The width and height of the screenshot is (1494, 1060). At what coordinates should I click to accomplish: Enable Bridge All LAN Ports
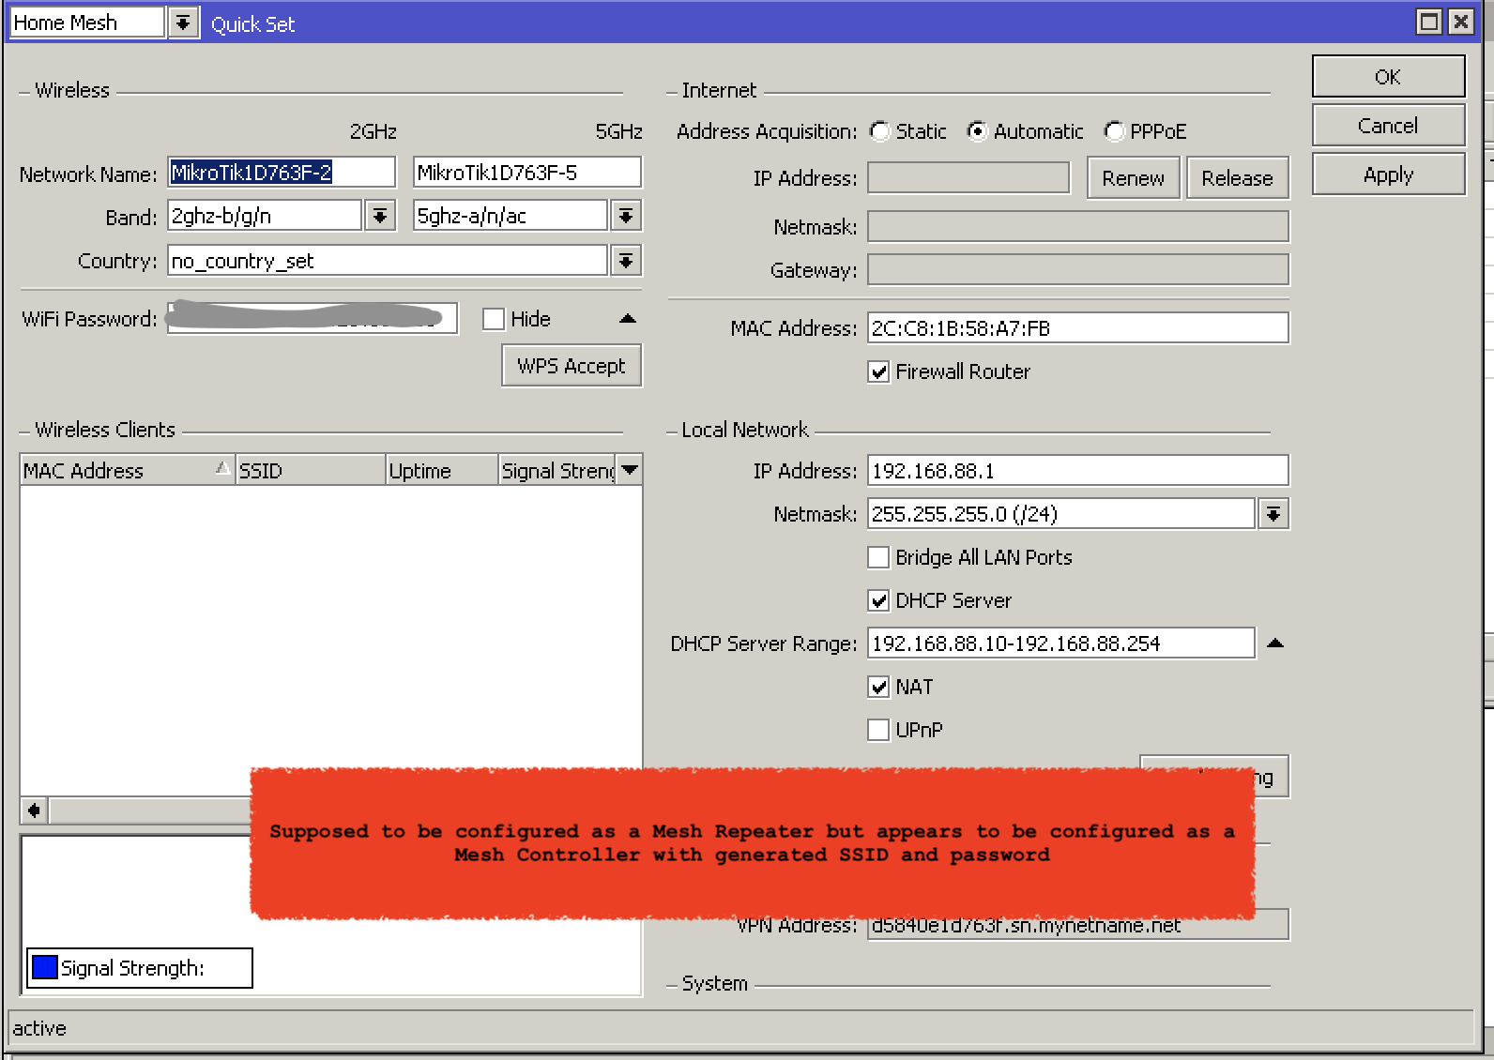click(878, 557)
